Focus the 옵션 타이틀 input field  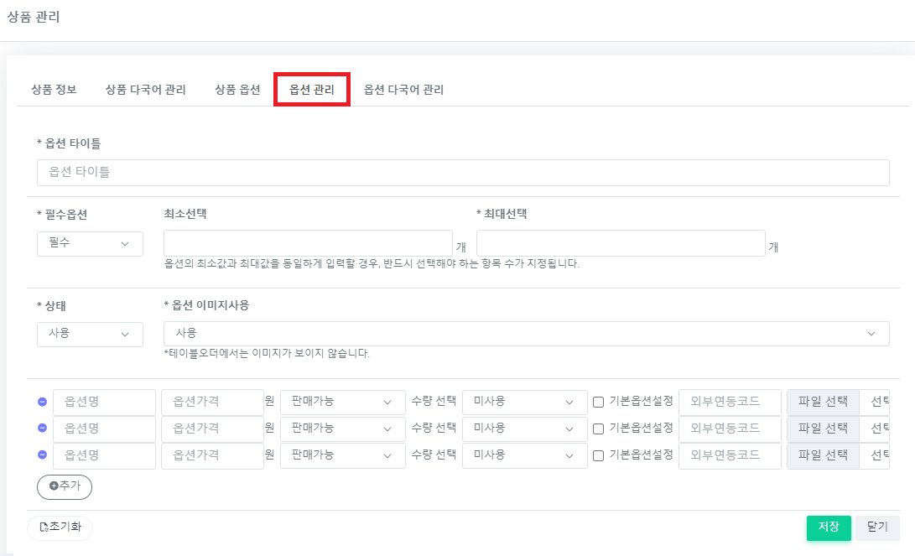[463, 173]
